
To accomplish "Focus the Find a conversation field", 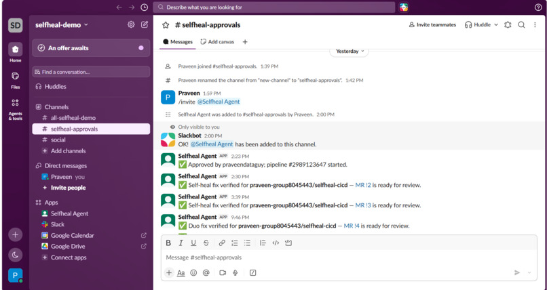I will (91, 72).
